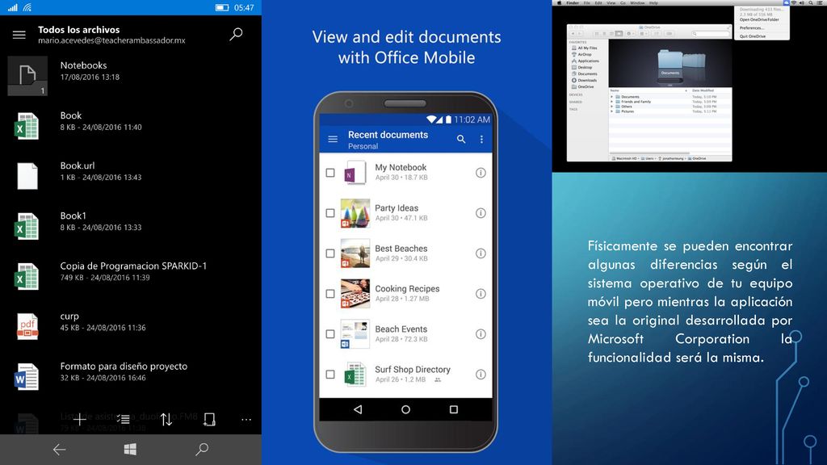
Task: Show info for Cooking Recipes
Action: [x=481, y=294]
